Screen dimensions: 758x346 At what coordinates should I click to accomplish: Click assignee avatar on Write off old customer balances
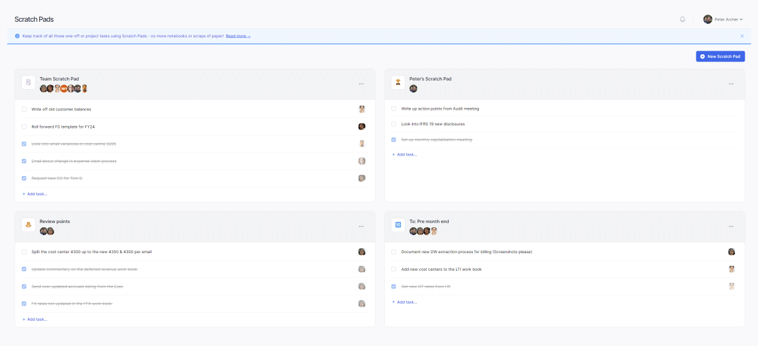[362, 109]
